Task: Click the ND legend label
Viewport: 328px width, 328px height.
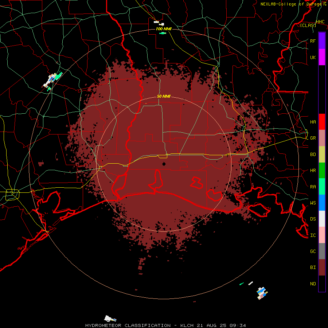Action: point(313,284)
